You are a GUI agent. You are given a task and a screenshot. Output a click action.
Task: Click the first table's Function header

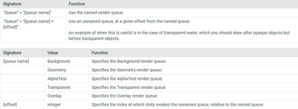[77, 4]
